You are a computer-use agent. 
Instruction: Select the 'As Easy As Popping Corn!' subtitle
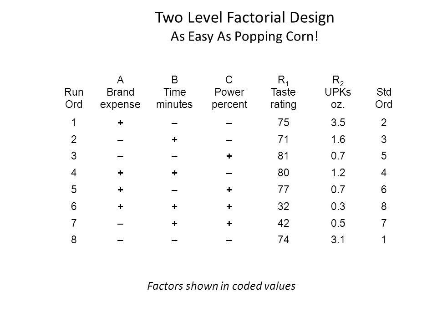(x=244, y=36)
